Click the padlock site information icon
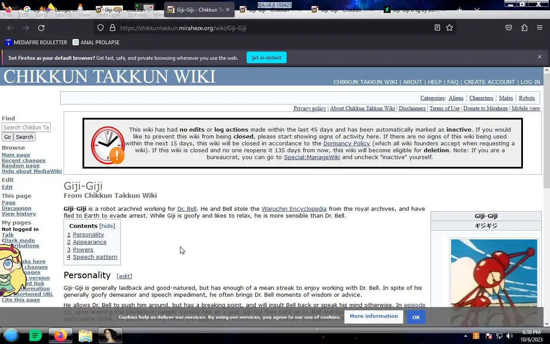550x344 pixels. pyautogui.click(x=113, y=28)
